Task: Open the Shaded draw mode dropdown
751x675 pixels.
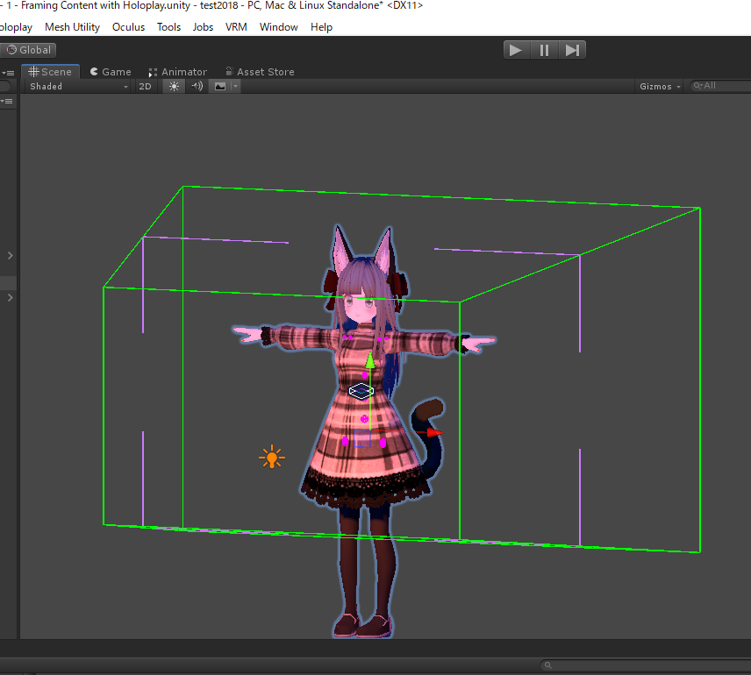Action: pyautogui.click(x=77, y=86)
